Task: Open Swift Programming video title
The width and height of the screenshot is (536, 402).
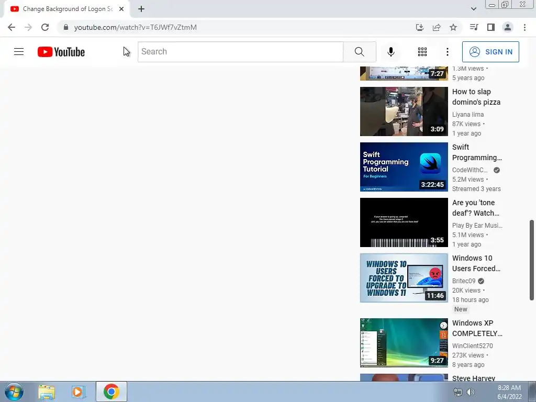Action: coord(477,152)
